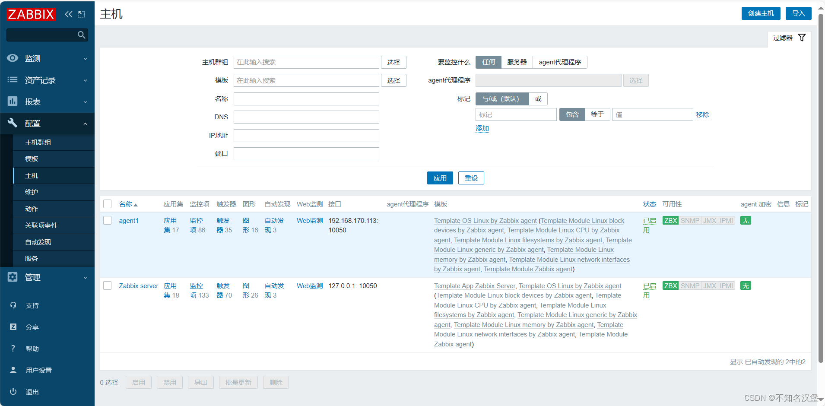Screen dimensions: 825x406
Task: Tick the checkbox for agent1
Action: click(108, 220)
